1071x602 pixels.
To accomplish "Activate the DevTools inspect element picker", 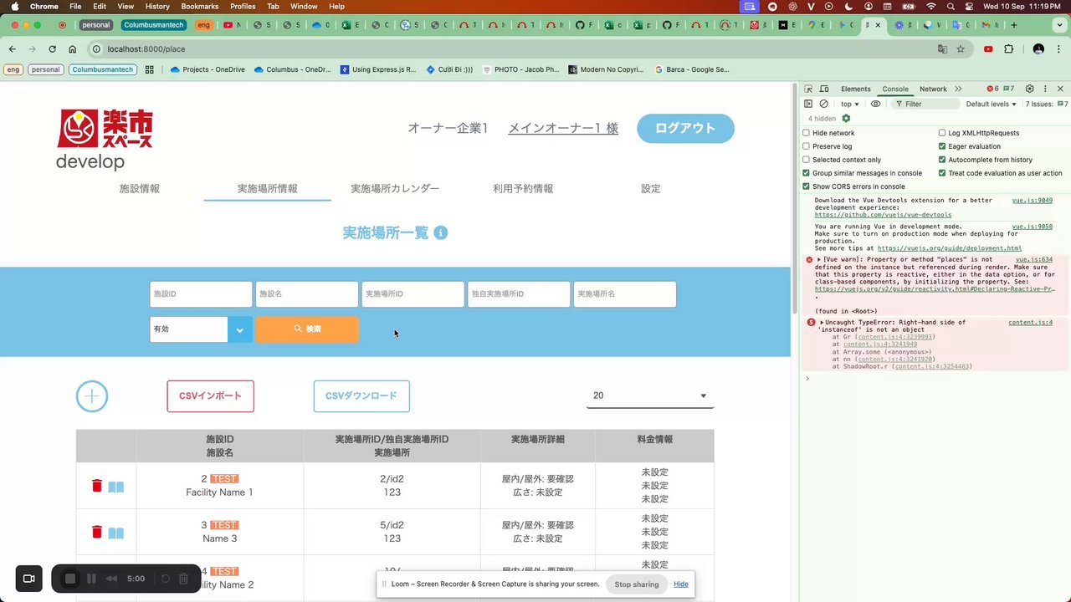I will 808,89.
